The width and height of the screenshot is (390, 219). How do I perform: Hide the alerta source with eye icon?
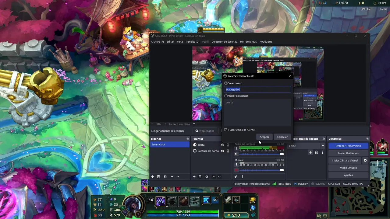pyautogui.click(x=222, y=145)
